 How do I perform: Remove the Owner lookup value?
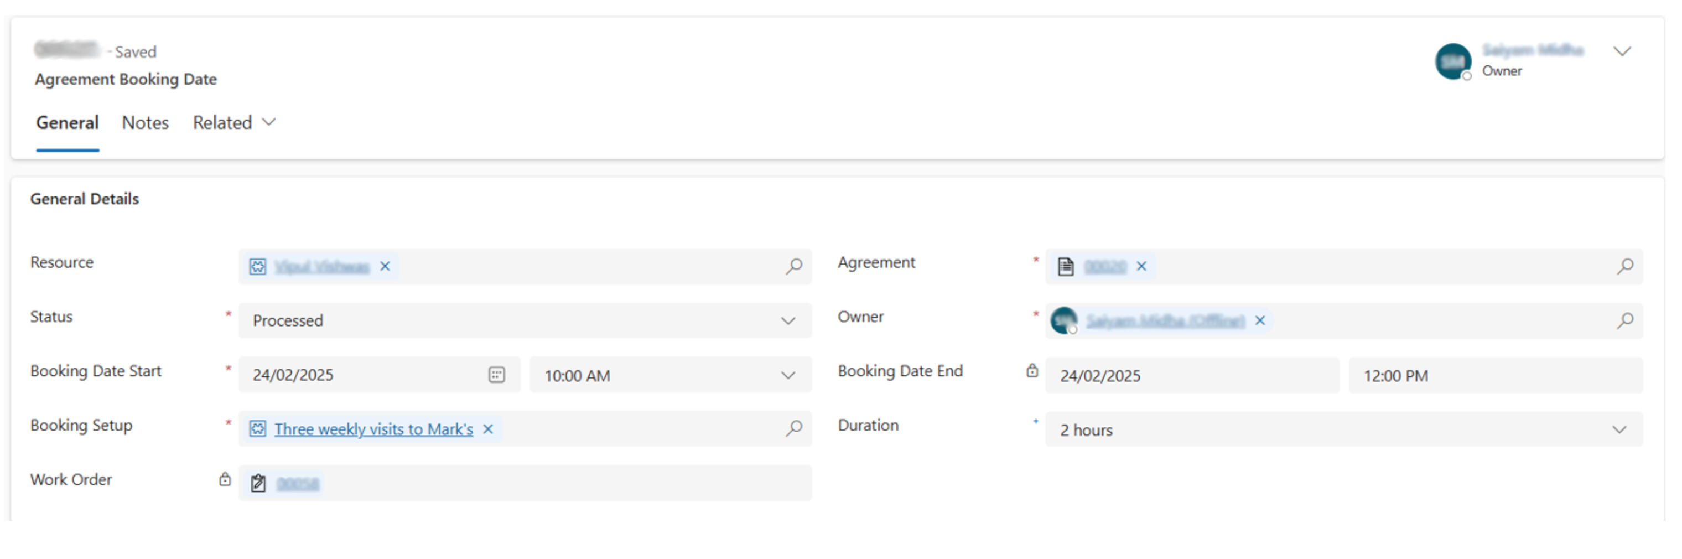tap(1260, 320)
